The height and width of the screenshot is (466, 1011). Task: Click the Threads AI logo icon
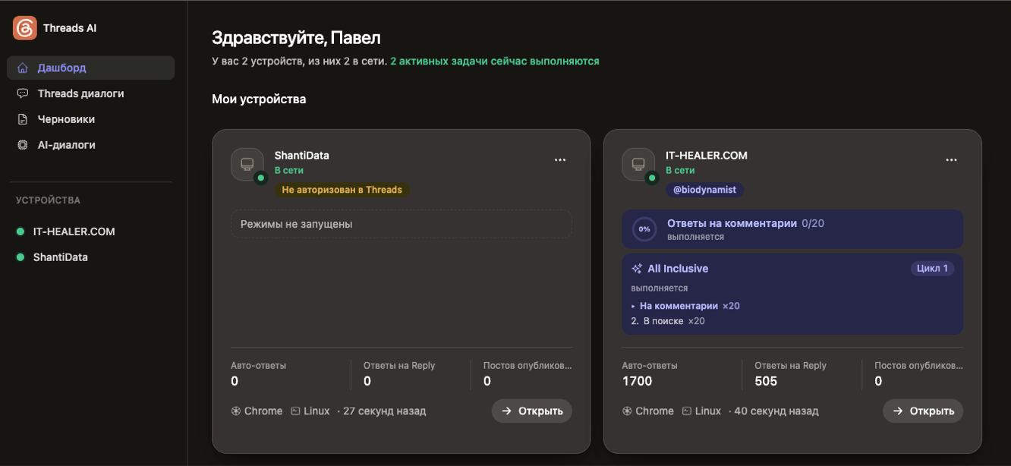pyautogui.click(x=25, y=28)
